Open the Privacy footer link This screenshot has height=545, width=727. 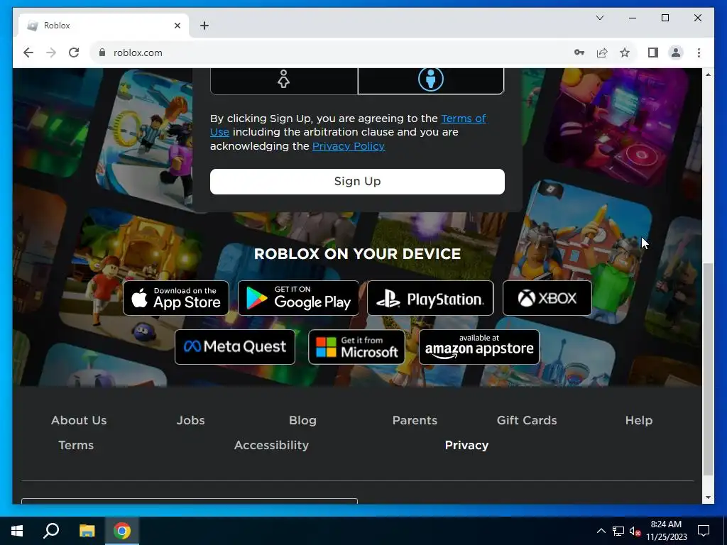[466, 446]
